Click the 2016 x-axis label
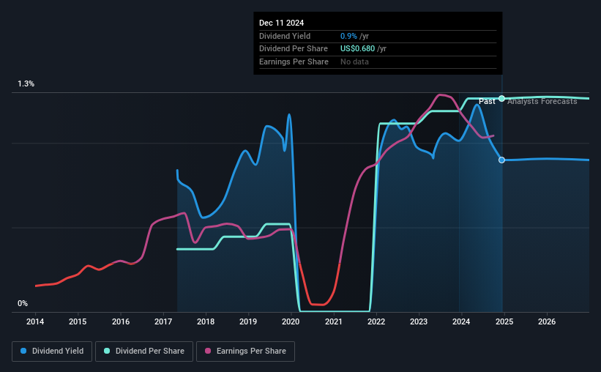This screenshot has height=372, width=601. (121, 321)
